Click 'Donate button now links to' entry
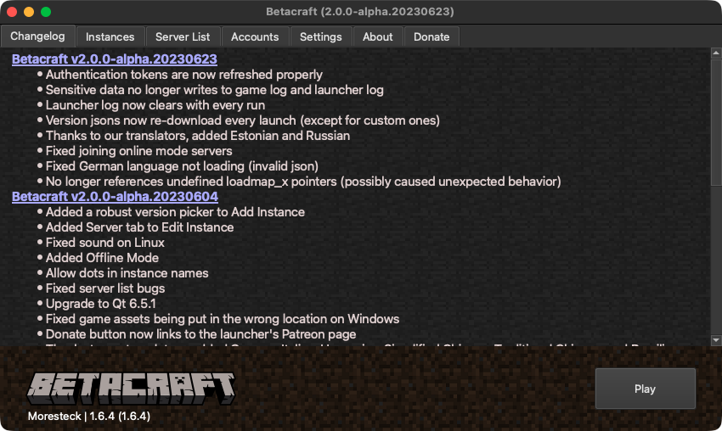Image resolution: width=722 pixels, height=431 pixels. point(200,334)
